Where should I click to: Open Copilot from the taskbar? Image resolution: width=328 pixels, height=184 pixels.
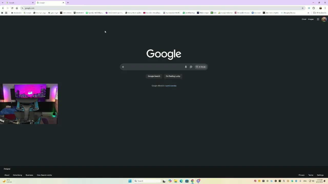coord(170,181)
